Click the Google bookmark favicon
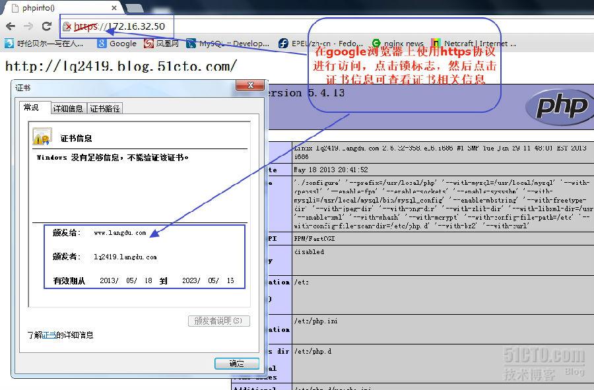Screen dimensions: 594x390 pyautogui.click(x=102, y=44)
